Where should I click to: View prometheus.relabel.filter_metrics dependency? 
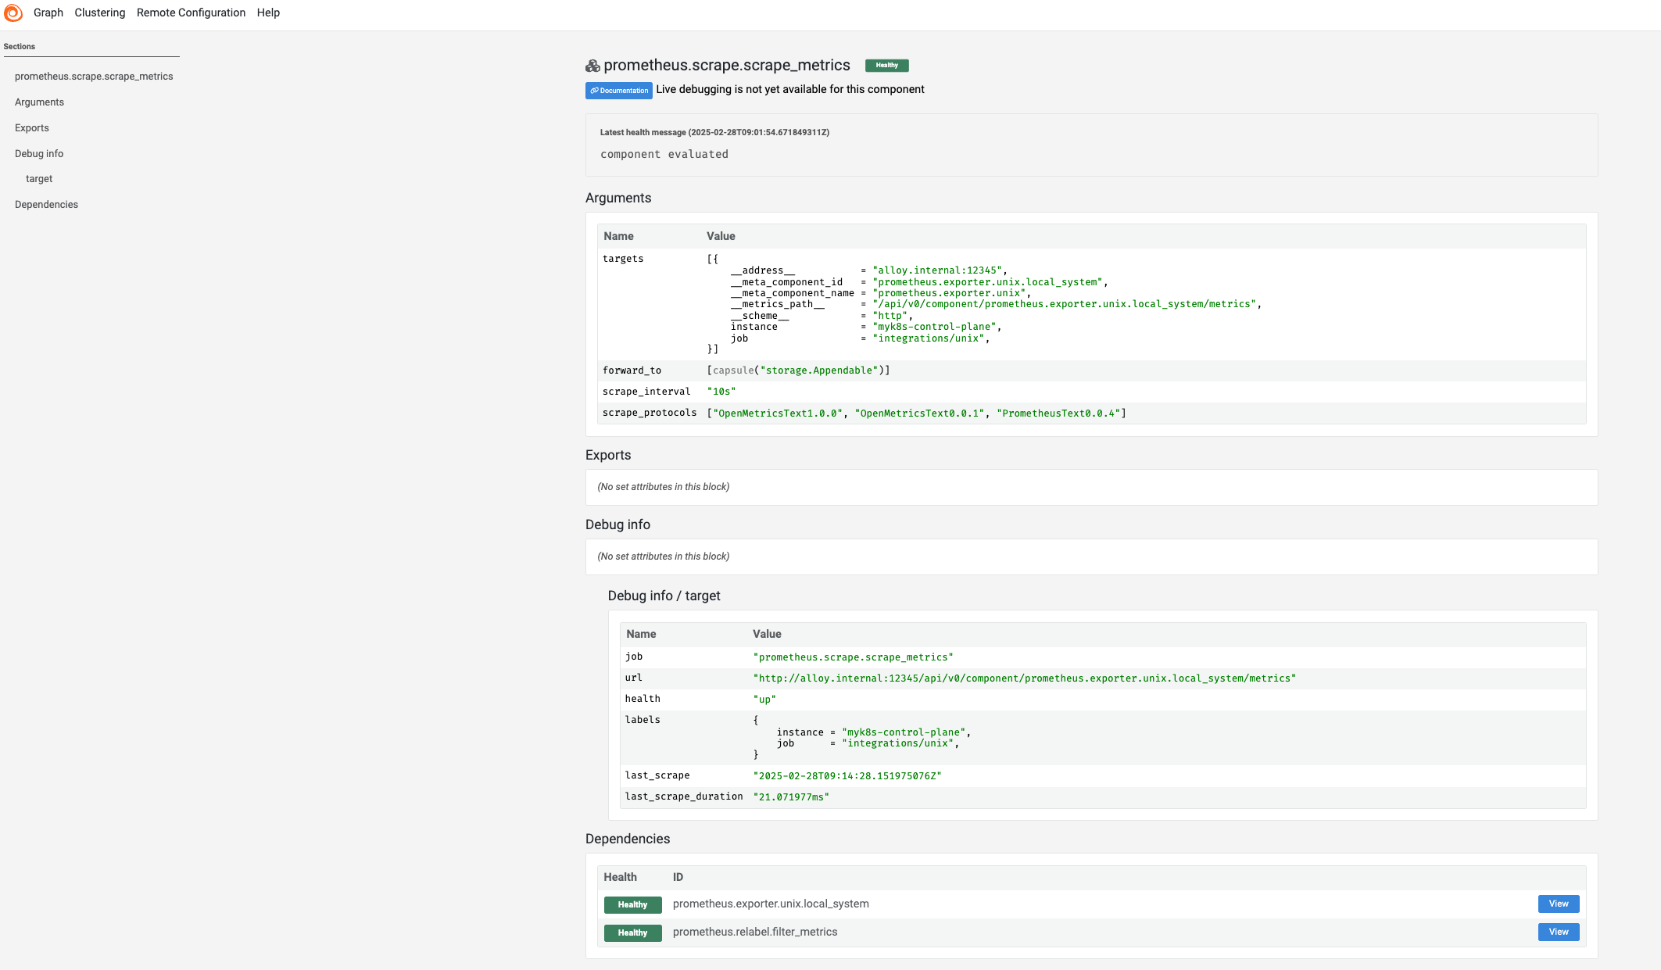coord(1558,932)
